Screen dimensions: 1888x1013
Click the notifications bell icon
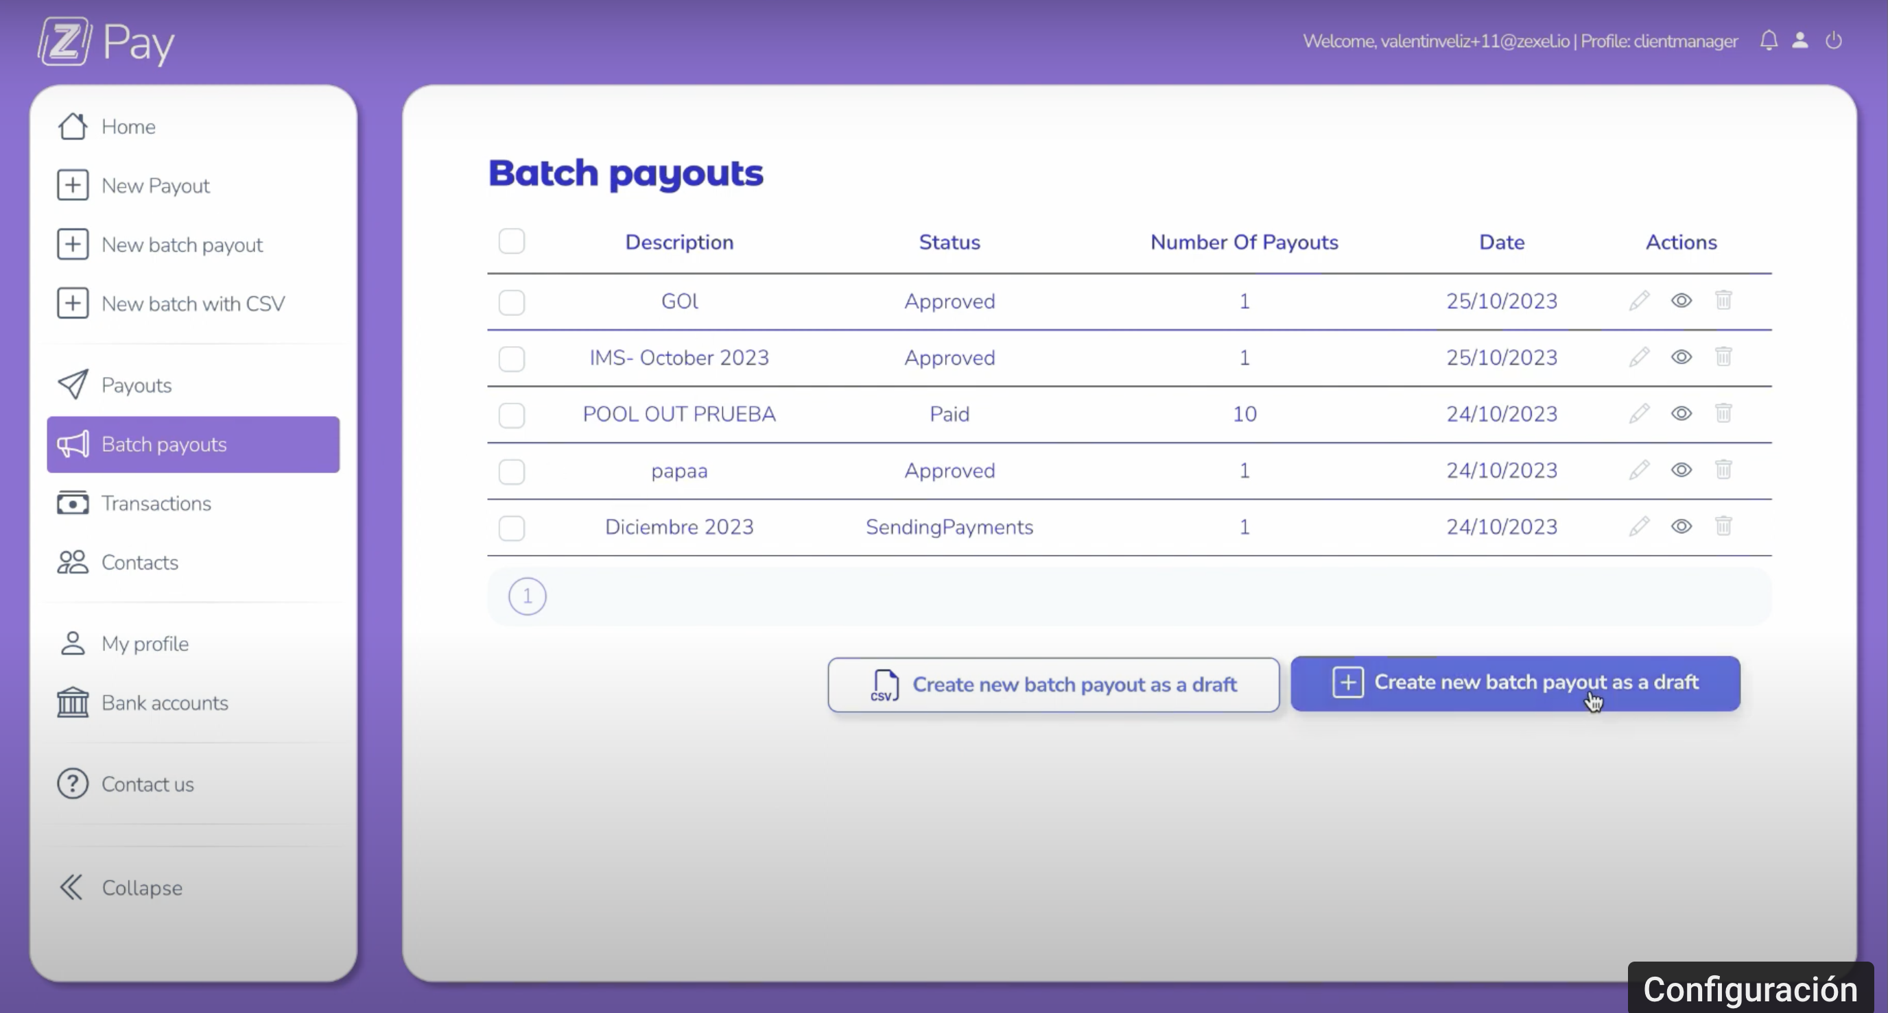(1769, 40)
